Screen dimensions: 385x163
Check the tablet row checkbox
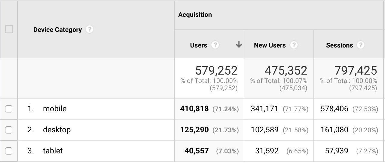(x=9, y=151)
